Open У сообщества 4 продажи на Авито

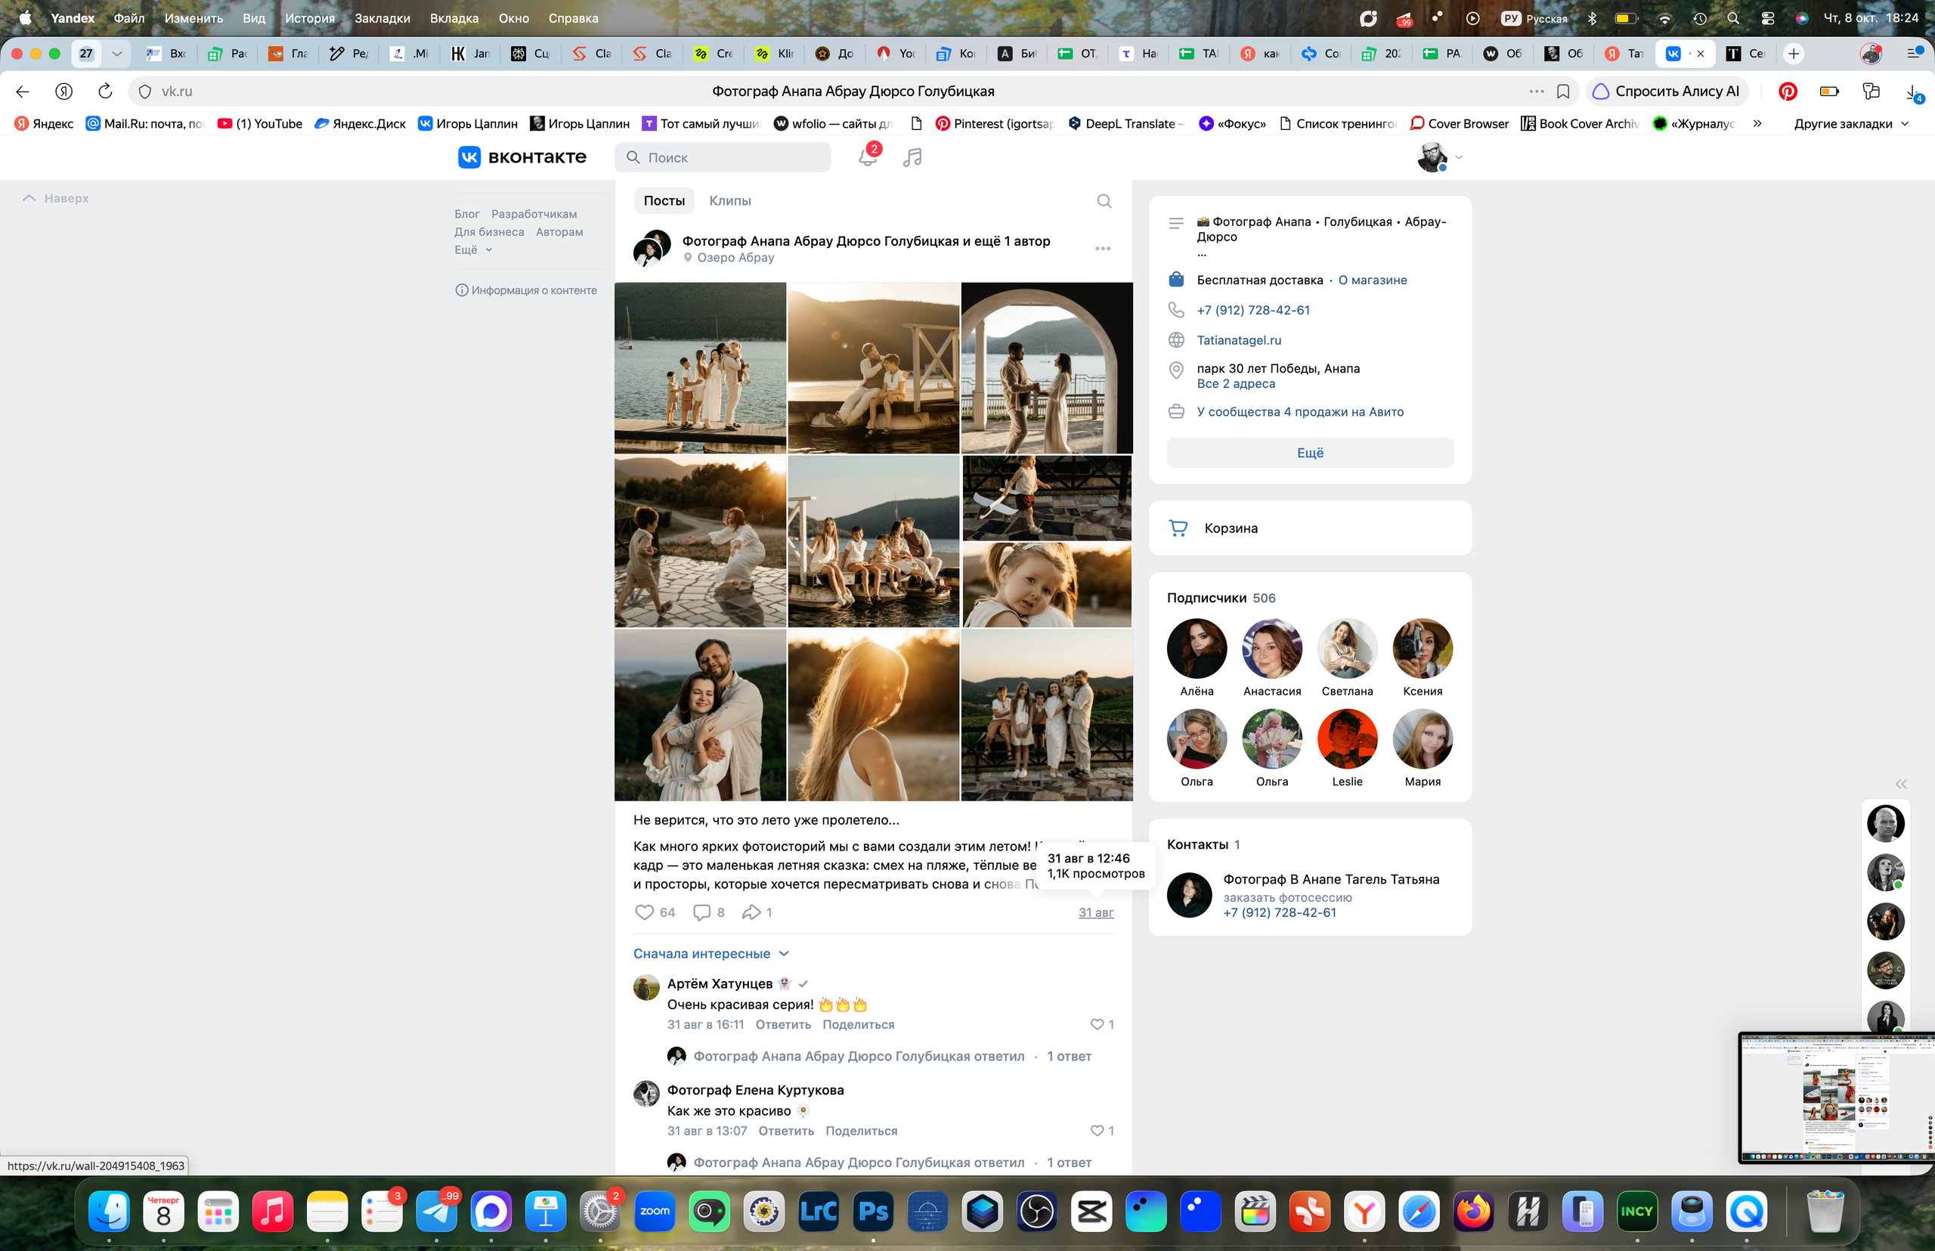[x=1300, y=412]
